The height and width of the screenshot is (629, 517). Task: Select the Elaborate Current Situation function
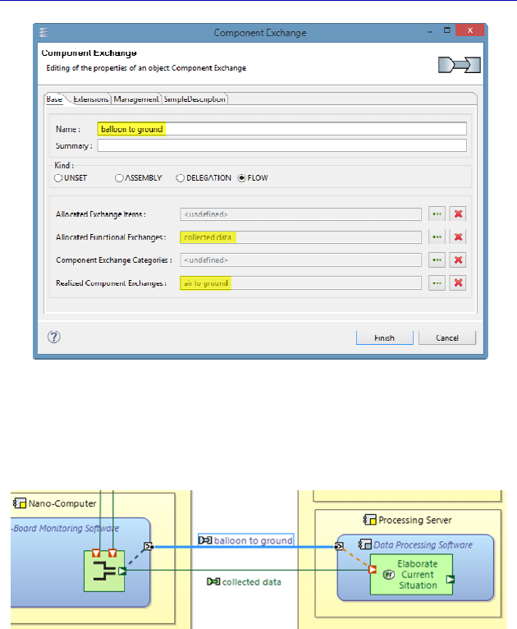[x=411, y=575]
